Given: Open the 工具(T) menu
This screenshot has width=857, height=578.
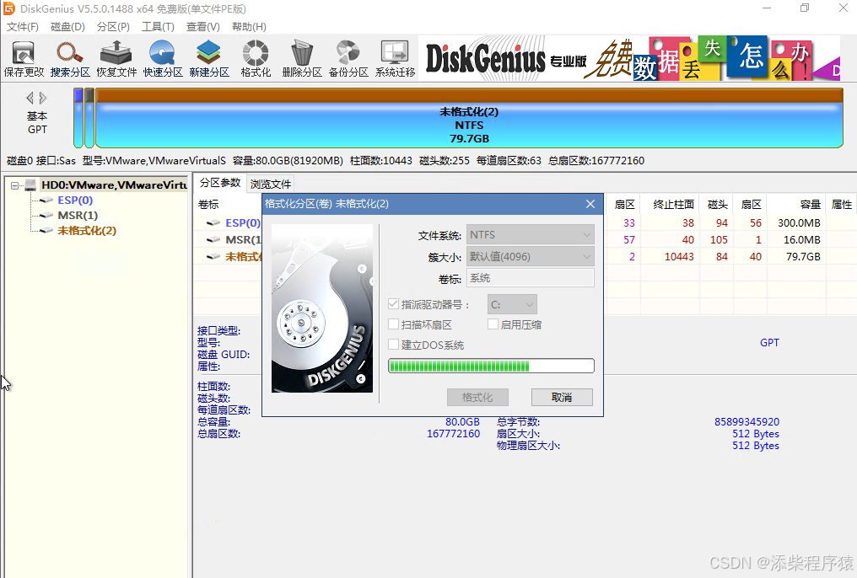Looking at the screenshot, I should (x=158, y=27).
